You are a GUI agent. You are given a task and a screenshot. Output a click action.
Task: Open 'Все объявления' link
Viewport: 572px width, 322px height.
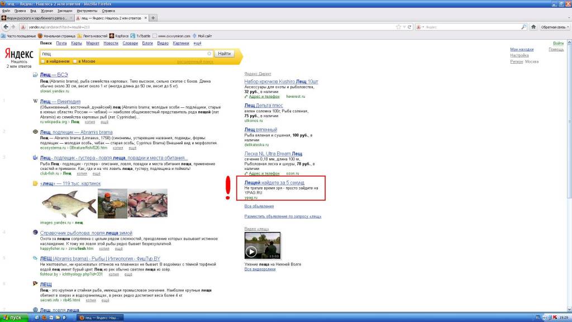click(x=259, y=206)
